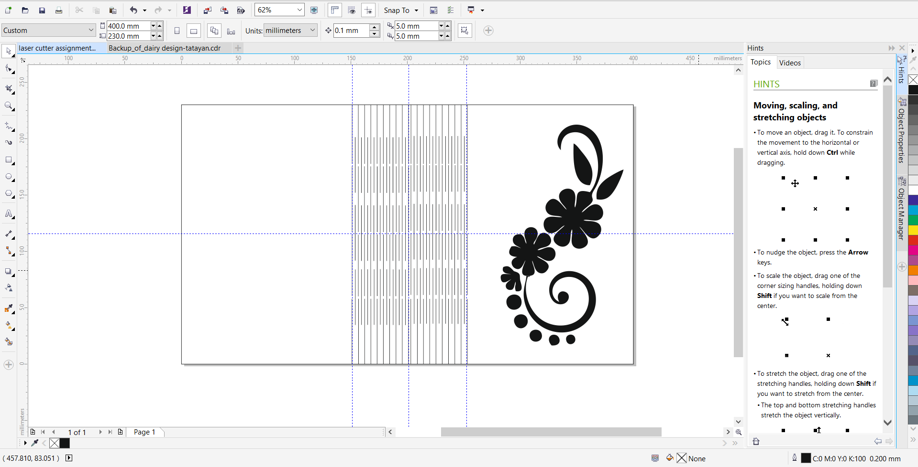Screen dimensions: 918x467
Task: Select the Connector tool
Action: pos(9,251)
